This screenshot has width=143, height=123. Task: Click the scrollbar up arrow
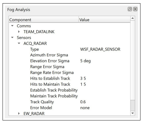pyautogui.click(x=132, y=18)
